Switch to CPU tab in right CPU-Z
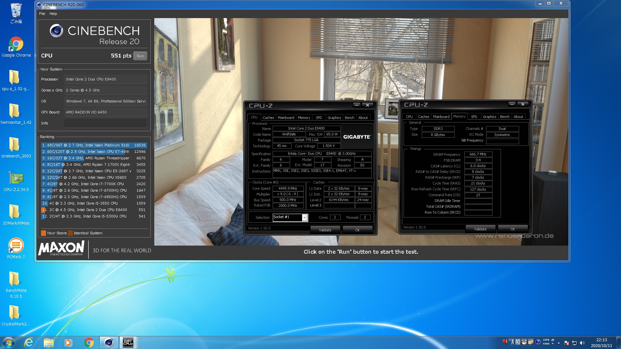 pos(409,117)
